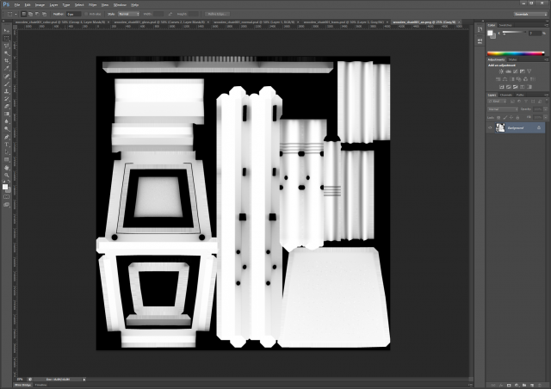Hide the Background layer with the eye icon
The image size is (551, 389).
pos(490,128)
